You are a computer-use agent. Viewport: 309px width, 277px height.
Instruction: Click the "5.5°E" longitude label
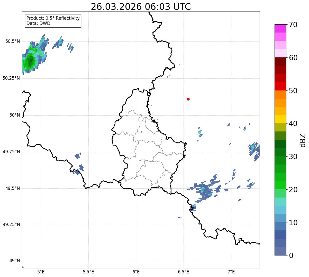(x=88, y=272)
